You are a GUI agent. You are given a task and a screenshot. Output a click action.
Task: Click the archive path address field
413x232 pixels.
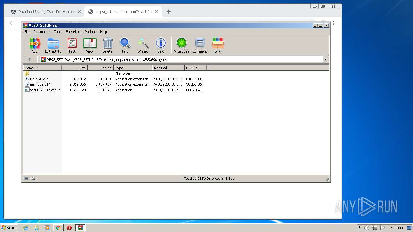click(181, 59)
